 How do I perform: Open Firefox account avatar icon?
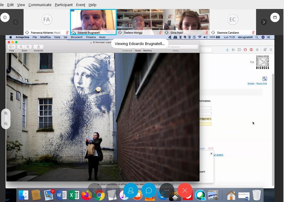point(257,50)
